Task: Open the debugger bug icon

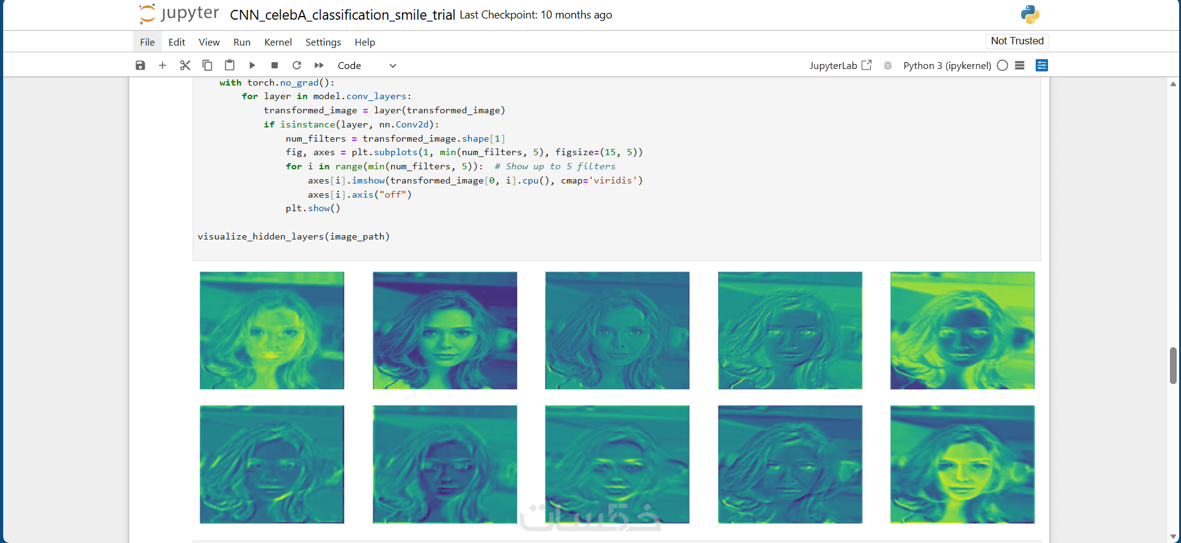Action: [888, 65]
